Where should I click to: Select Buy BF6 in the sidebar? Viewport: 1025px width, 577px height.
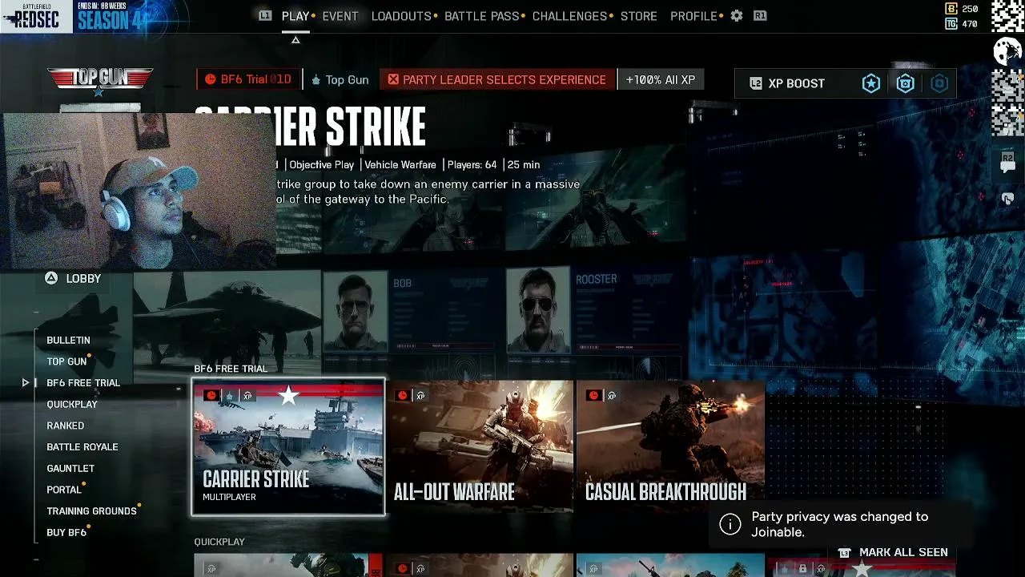click(x=66, y=532)
